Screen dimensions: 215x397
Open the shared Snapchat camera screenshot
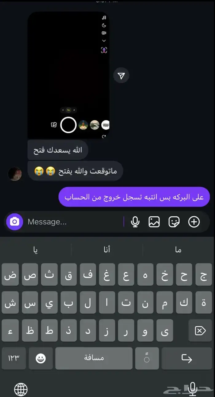click(68, 75)
